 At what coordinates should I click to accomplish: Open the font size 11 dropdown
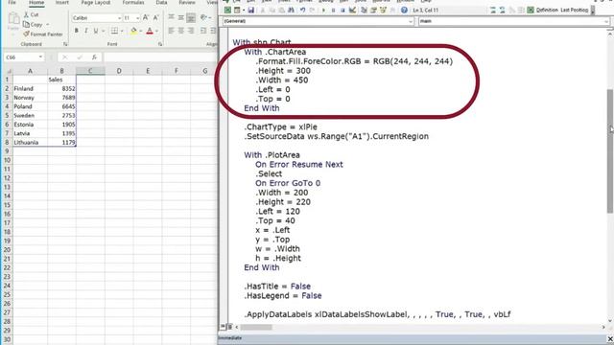pos(137,18)
